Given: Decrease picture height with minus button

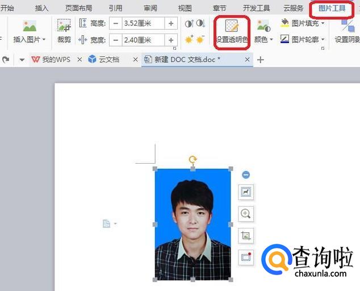Looking at the screenshot, I should [116, 23].
